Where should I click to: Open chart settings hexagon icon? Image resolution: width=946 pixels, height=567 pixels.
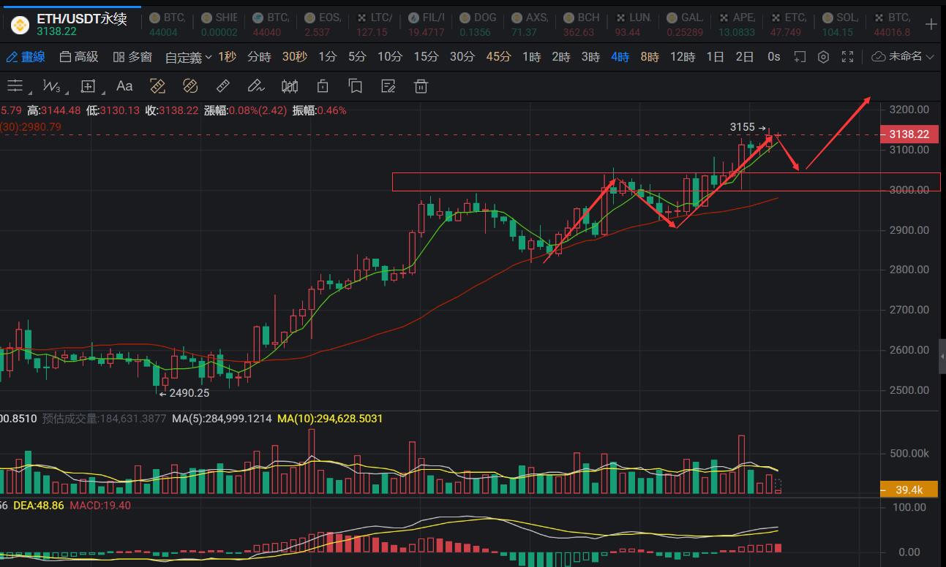(824, 57)
